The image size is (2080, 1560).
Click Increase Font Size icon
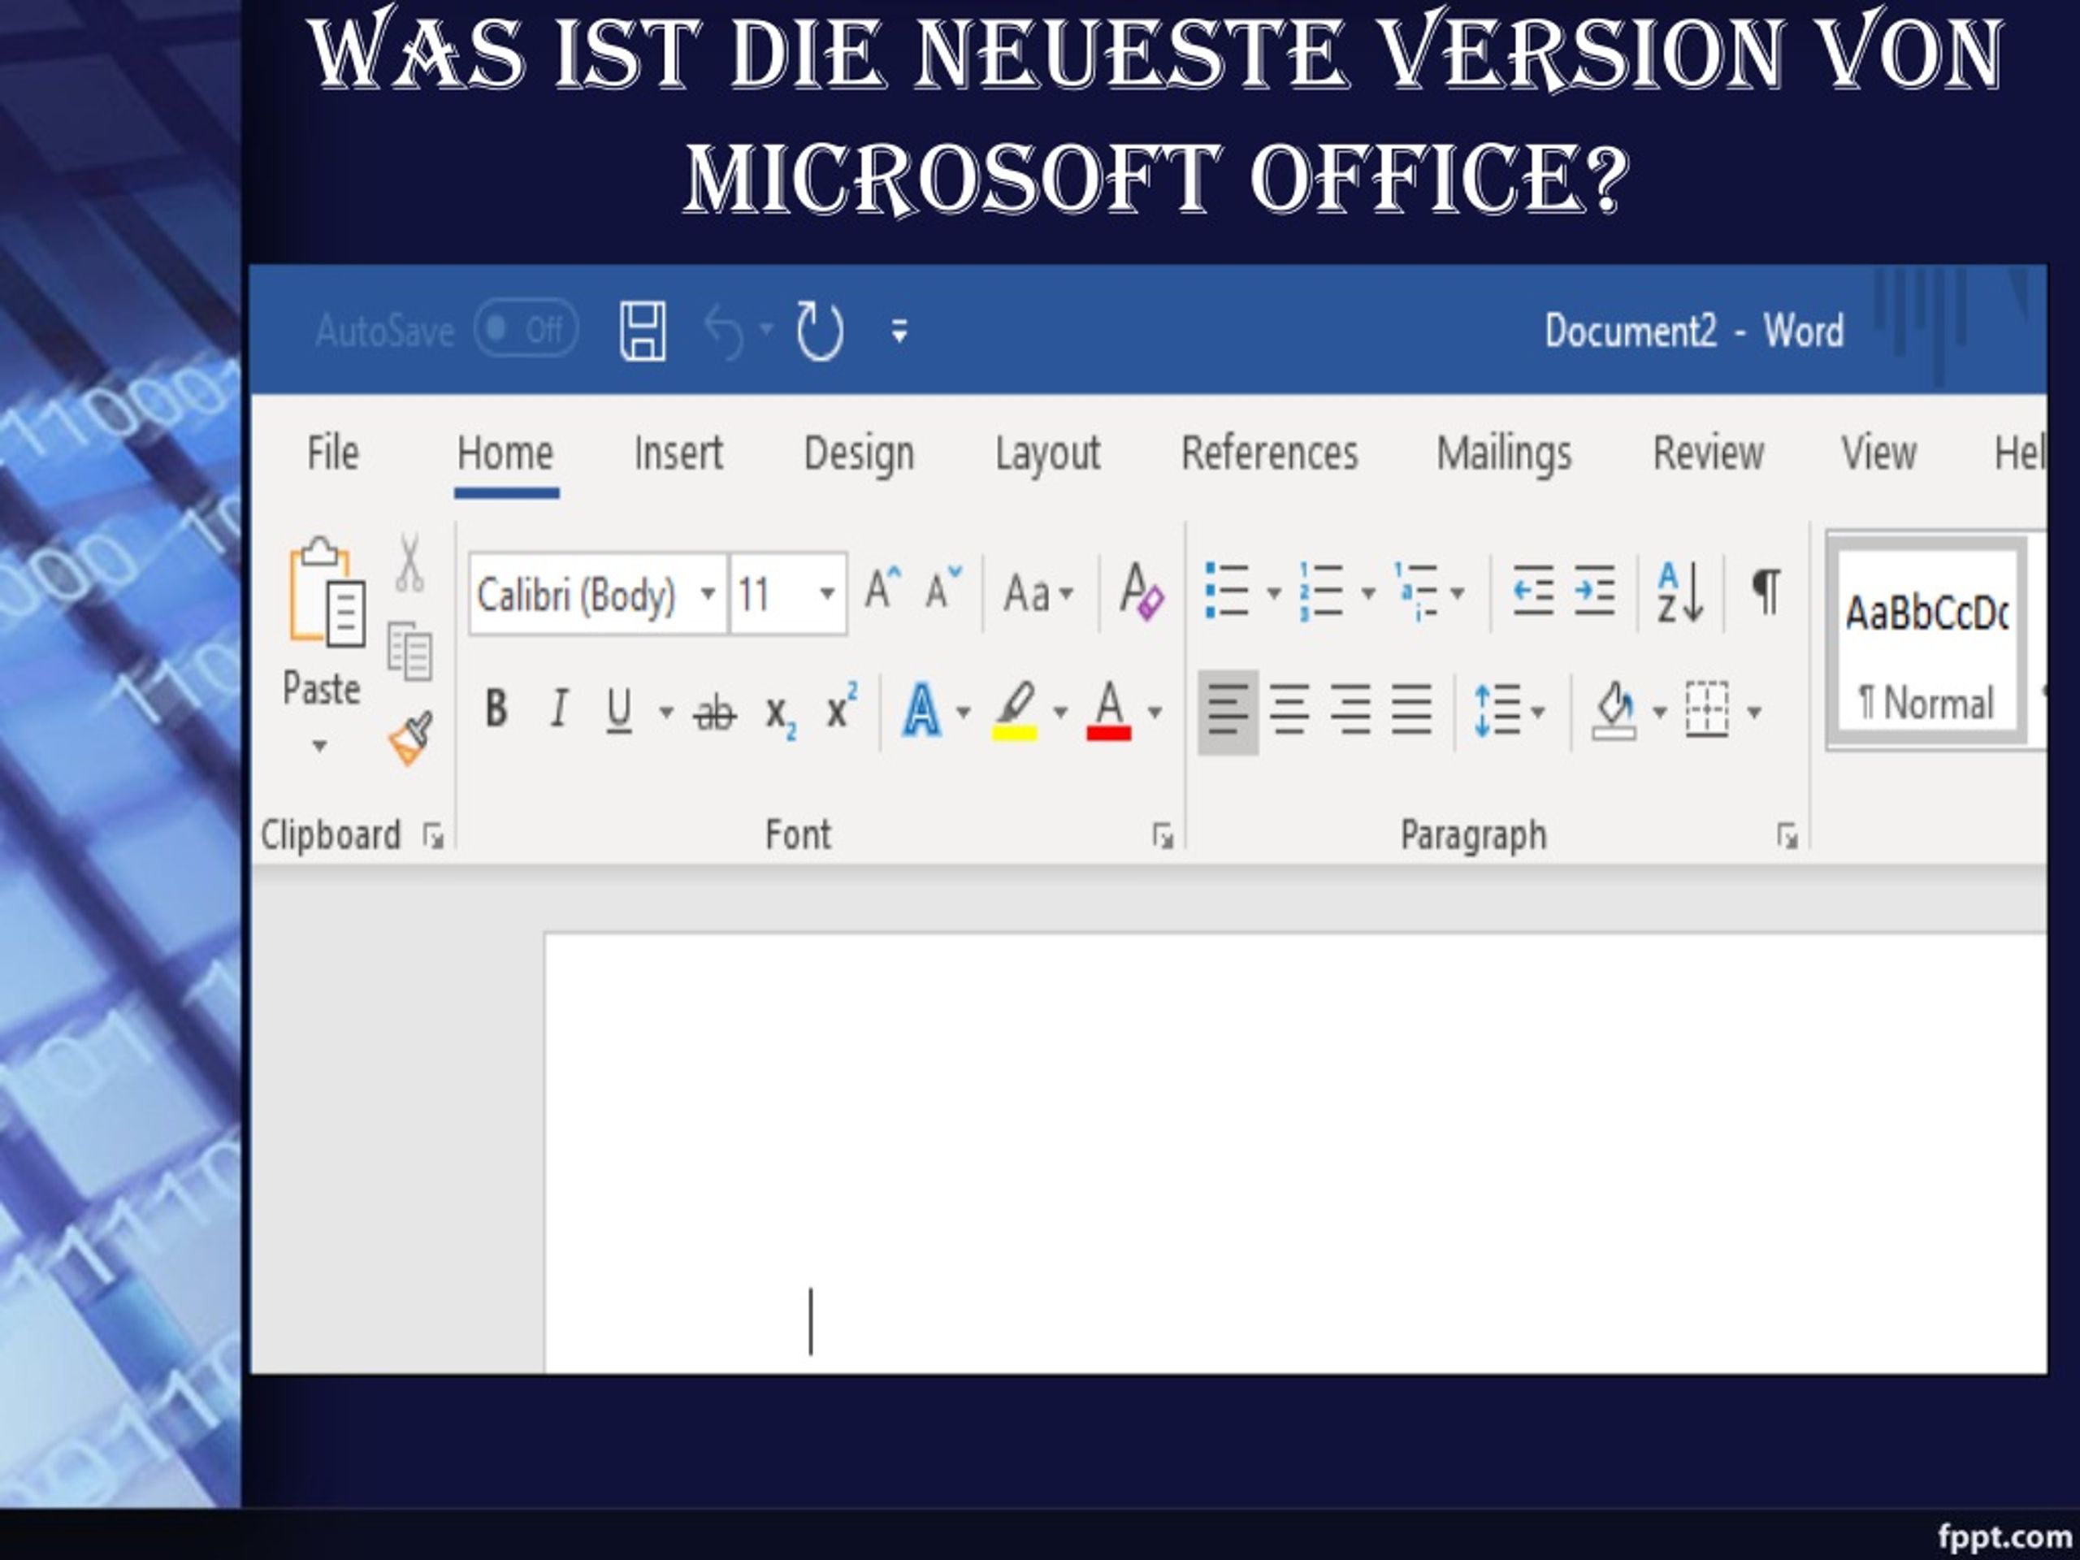[x=882, y=590]
